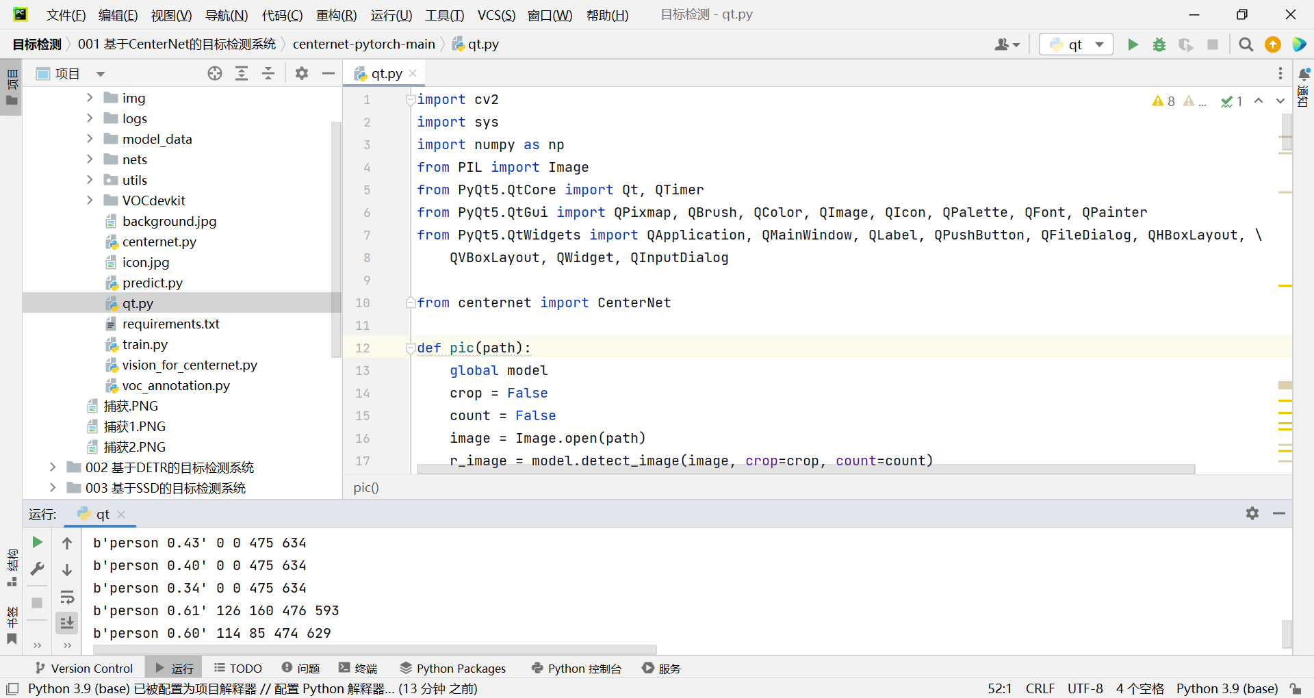Viewport: 1314px width, 698px height.
Task: Toggle read-only lock icon in the status bar
Action: click(x=1296, y=688)
